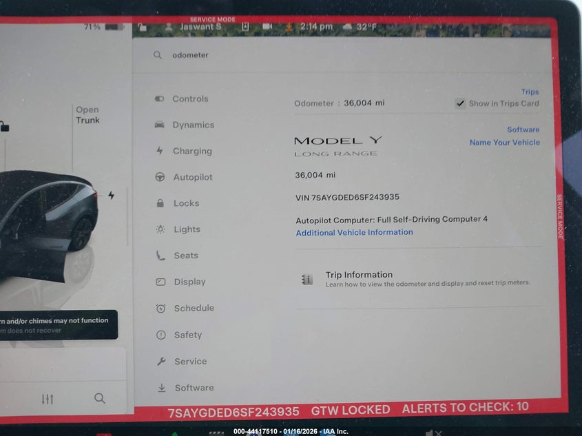Viewport: 582px width, 436px height.
Task: Tap the 32°F temperature reading
Action: pos(366,27)
